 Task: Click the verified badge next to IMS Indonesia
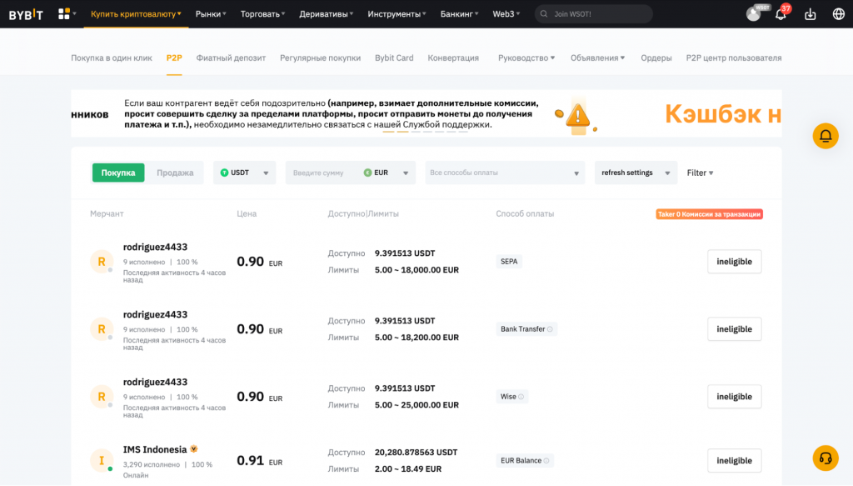point(193,449)
